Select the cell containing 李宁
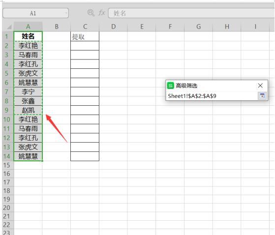The height and width of the screenshot is (235, 275). pos(28,91)
